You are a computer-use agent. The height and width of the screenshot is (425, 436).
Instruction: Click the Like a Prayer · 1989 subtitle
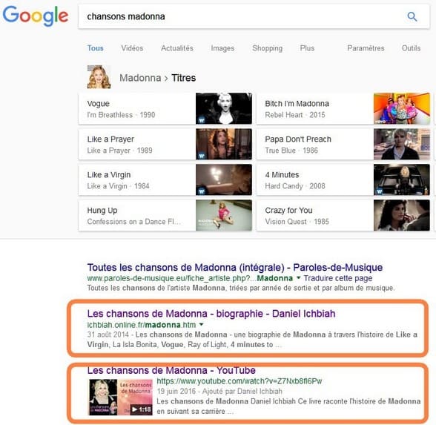[x=119, y=151]
